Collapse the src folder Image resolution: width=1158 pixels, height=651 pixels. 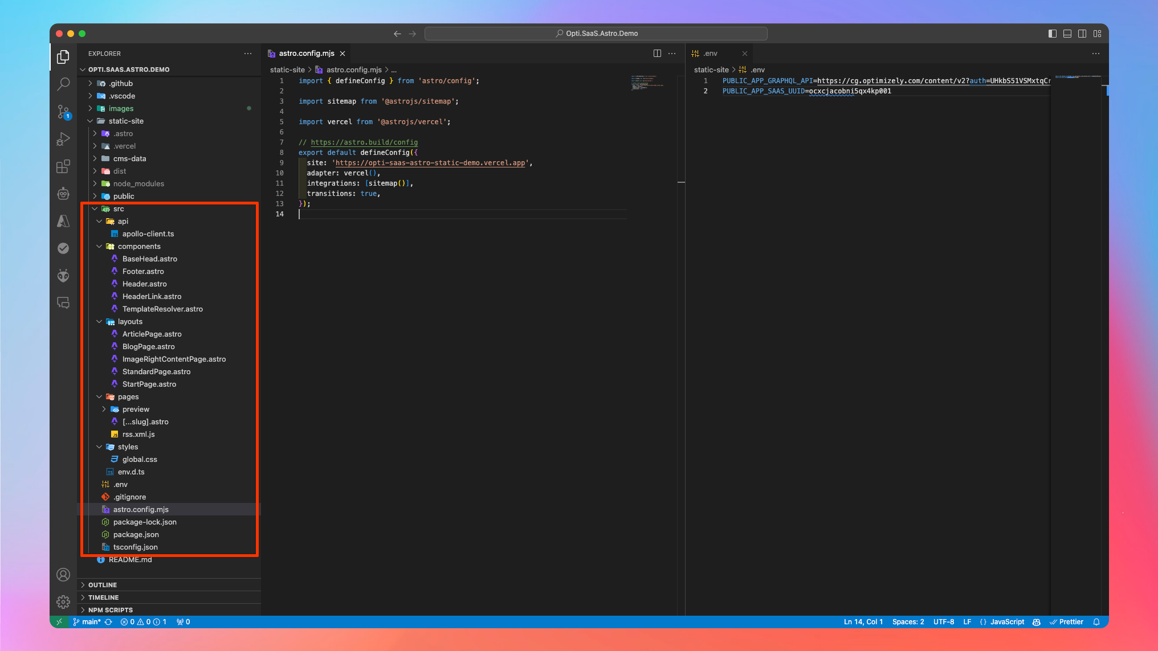(x=118, y=208)
